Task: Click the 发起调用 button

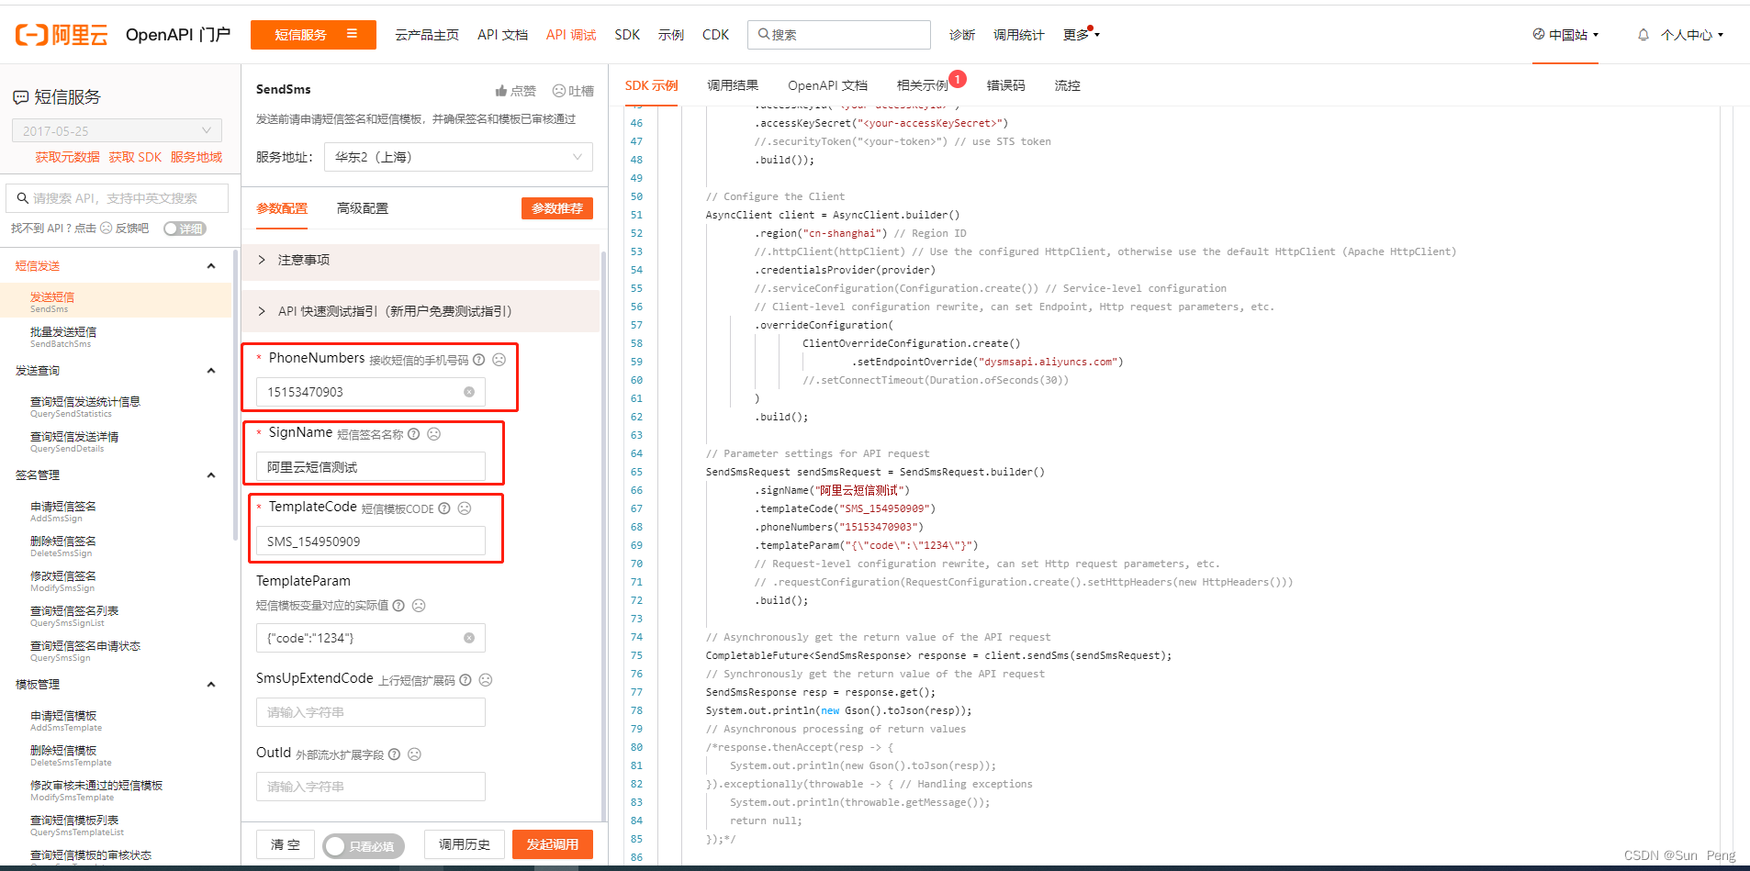Action: point(553,844)
